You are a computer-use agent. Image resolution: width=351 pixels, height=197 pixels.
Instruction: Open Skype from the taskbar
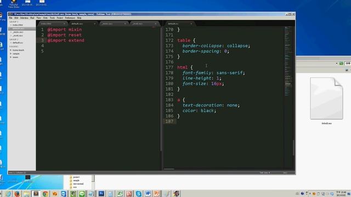click(x=139, y=194)
